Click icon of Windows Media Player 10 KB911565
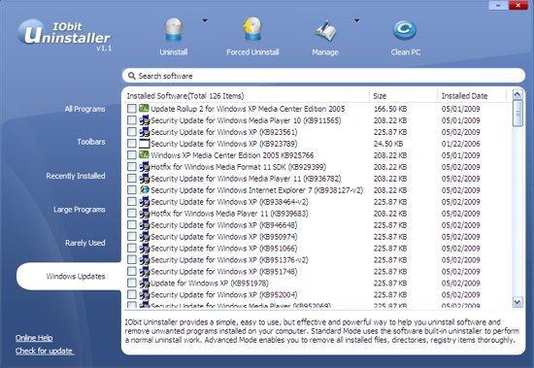 [144, 120]
